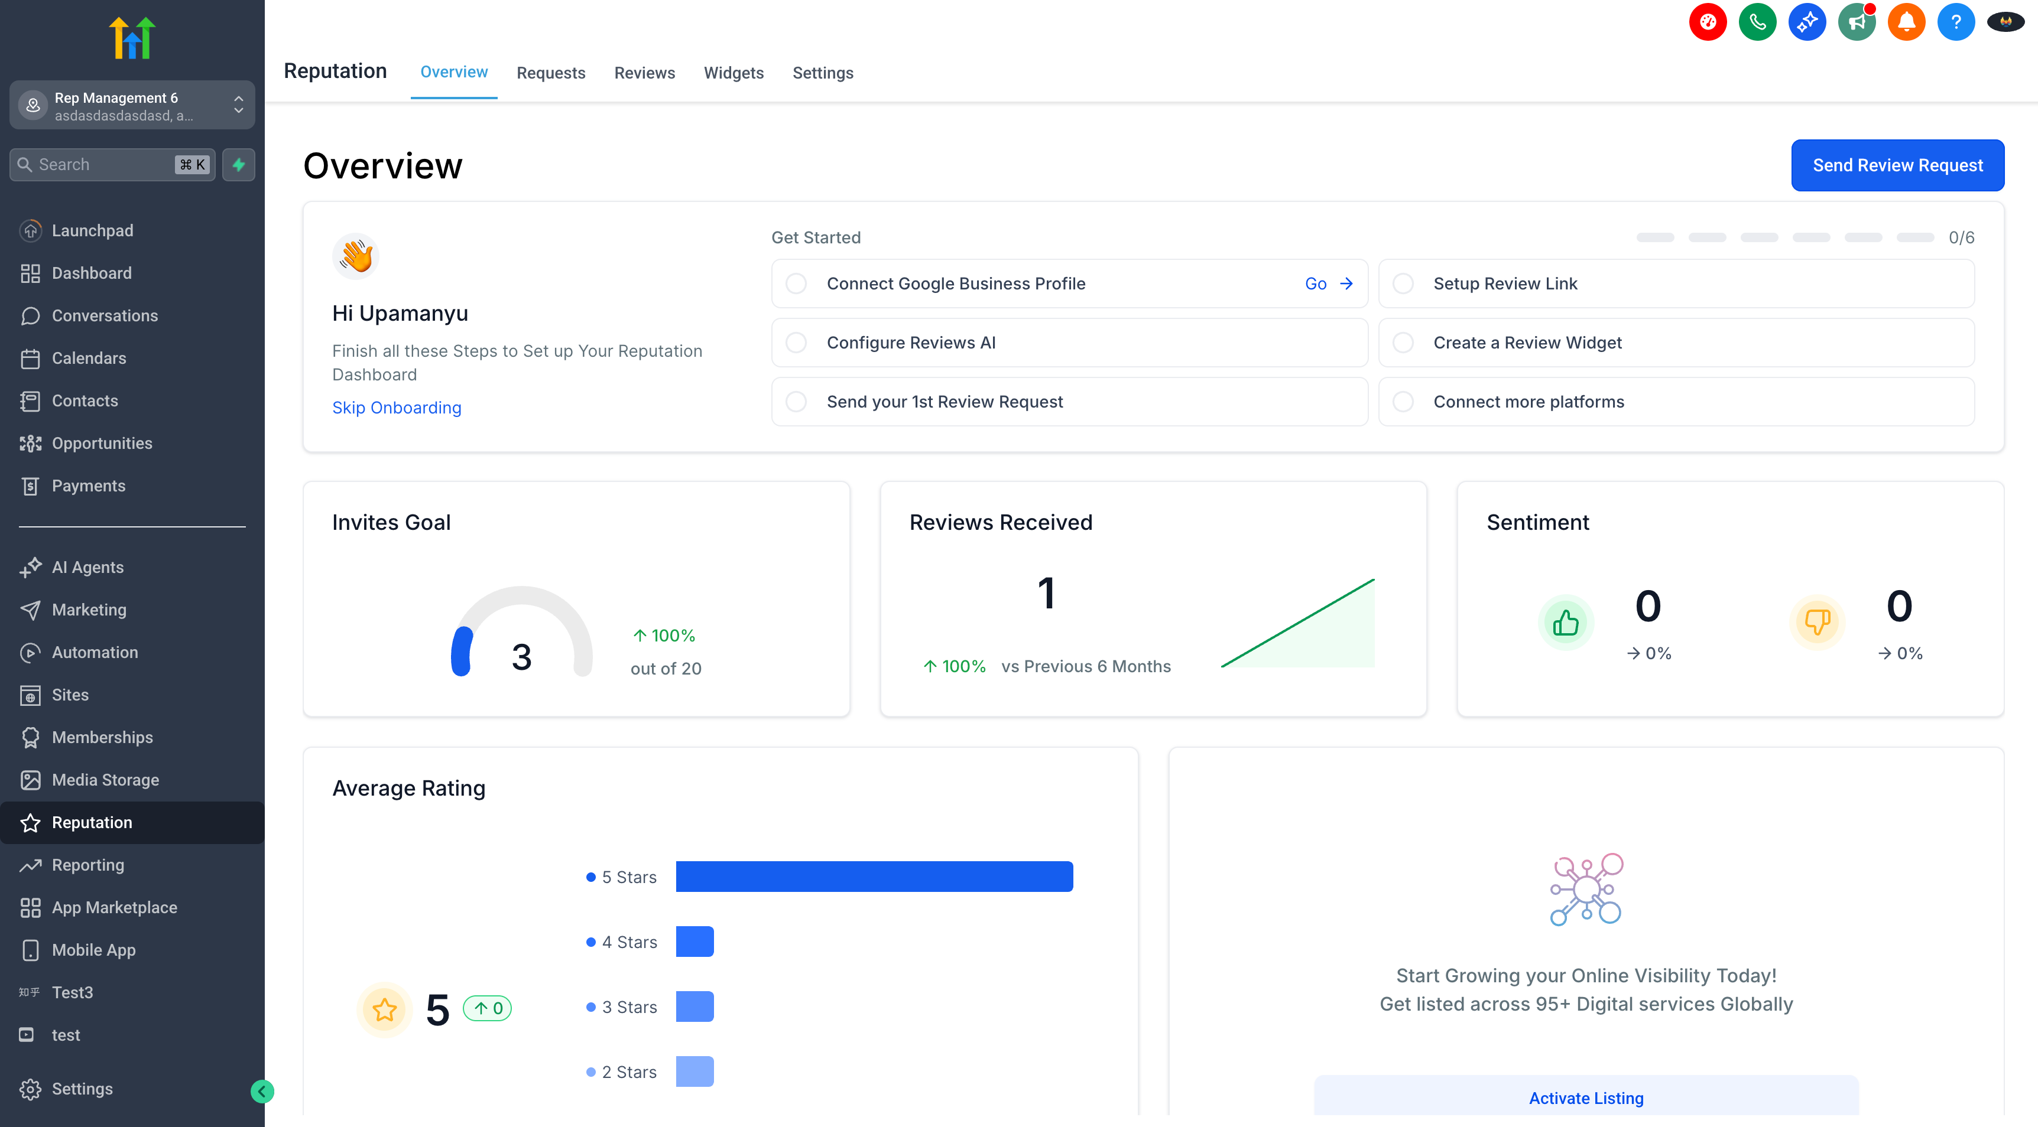Click the Skip Onboarding link
Screen dimensions: 2038x1127
pos(397,408)
